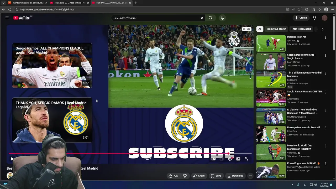Switch to the sakhte iran SoundCloud tab
The width and height of the screenshot is (336, 189).
pos(28,3)
